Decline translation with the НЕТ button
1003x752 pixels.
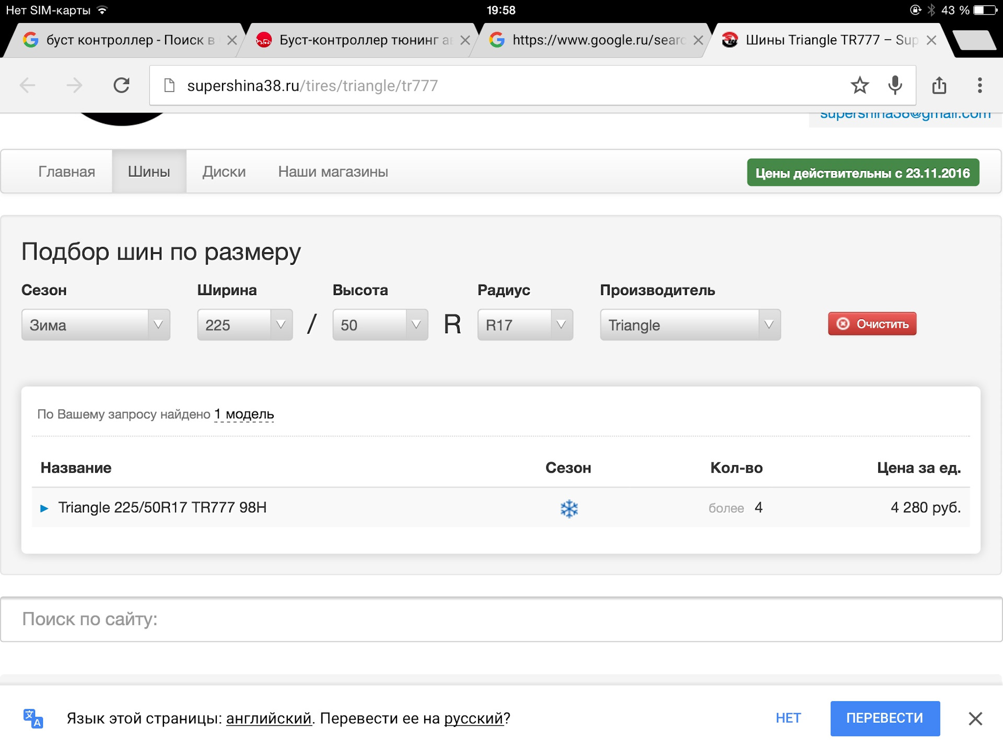788,719
